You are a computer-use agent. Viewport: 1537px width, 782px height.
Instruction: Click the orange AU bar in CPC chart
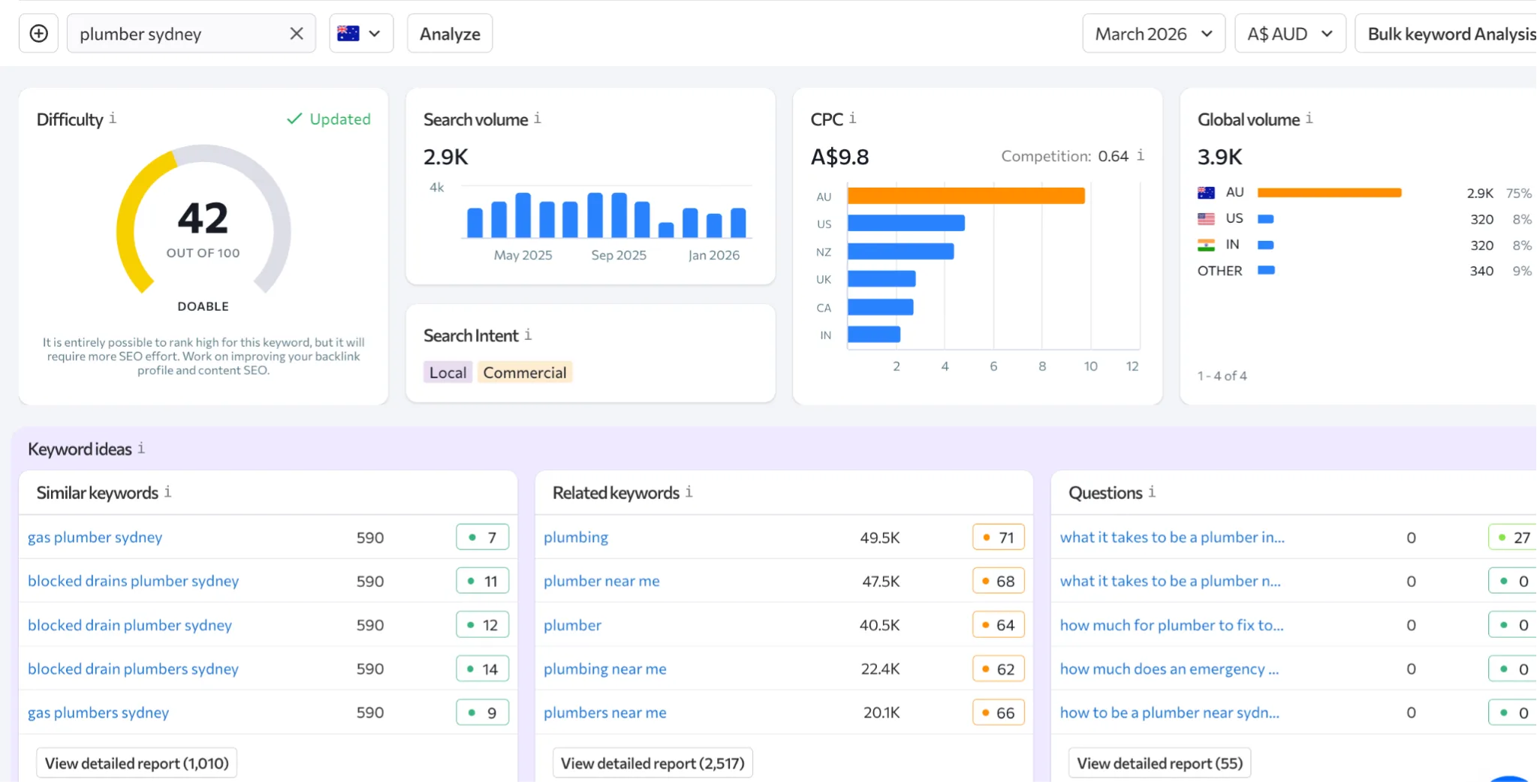coord(966,196)
